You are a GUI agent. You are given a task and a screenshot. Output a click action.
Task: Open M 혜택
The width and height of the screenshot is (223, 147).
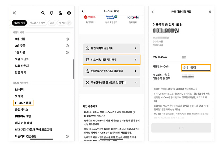click(19, 90)
